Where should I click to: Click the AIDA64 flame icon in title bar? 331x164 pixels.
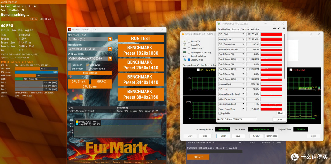(183, 34)
